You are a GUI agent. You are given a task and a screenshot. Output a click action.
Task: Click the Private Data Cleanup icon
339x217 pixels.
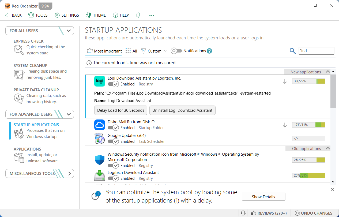[x=19, y=99]
